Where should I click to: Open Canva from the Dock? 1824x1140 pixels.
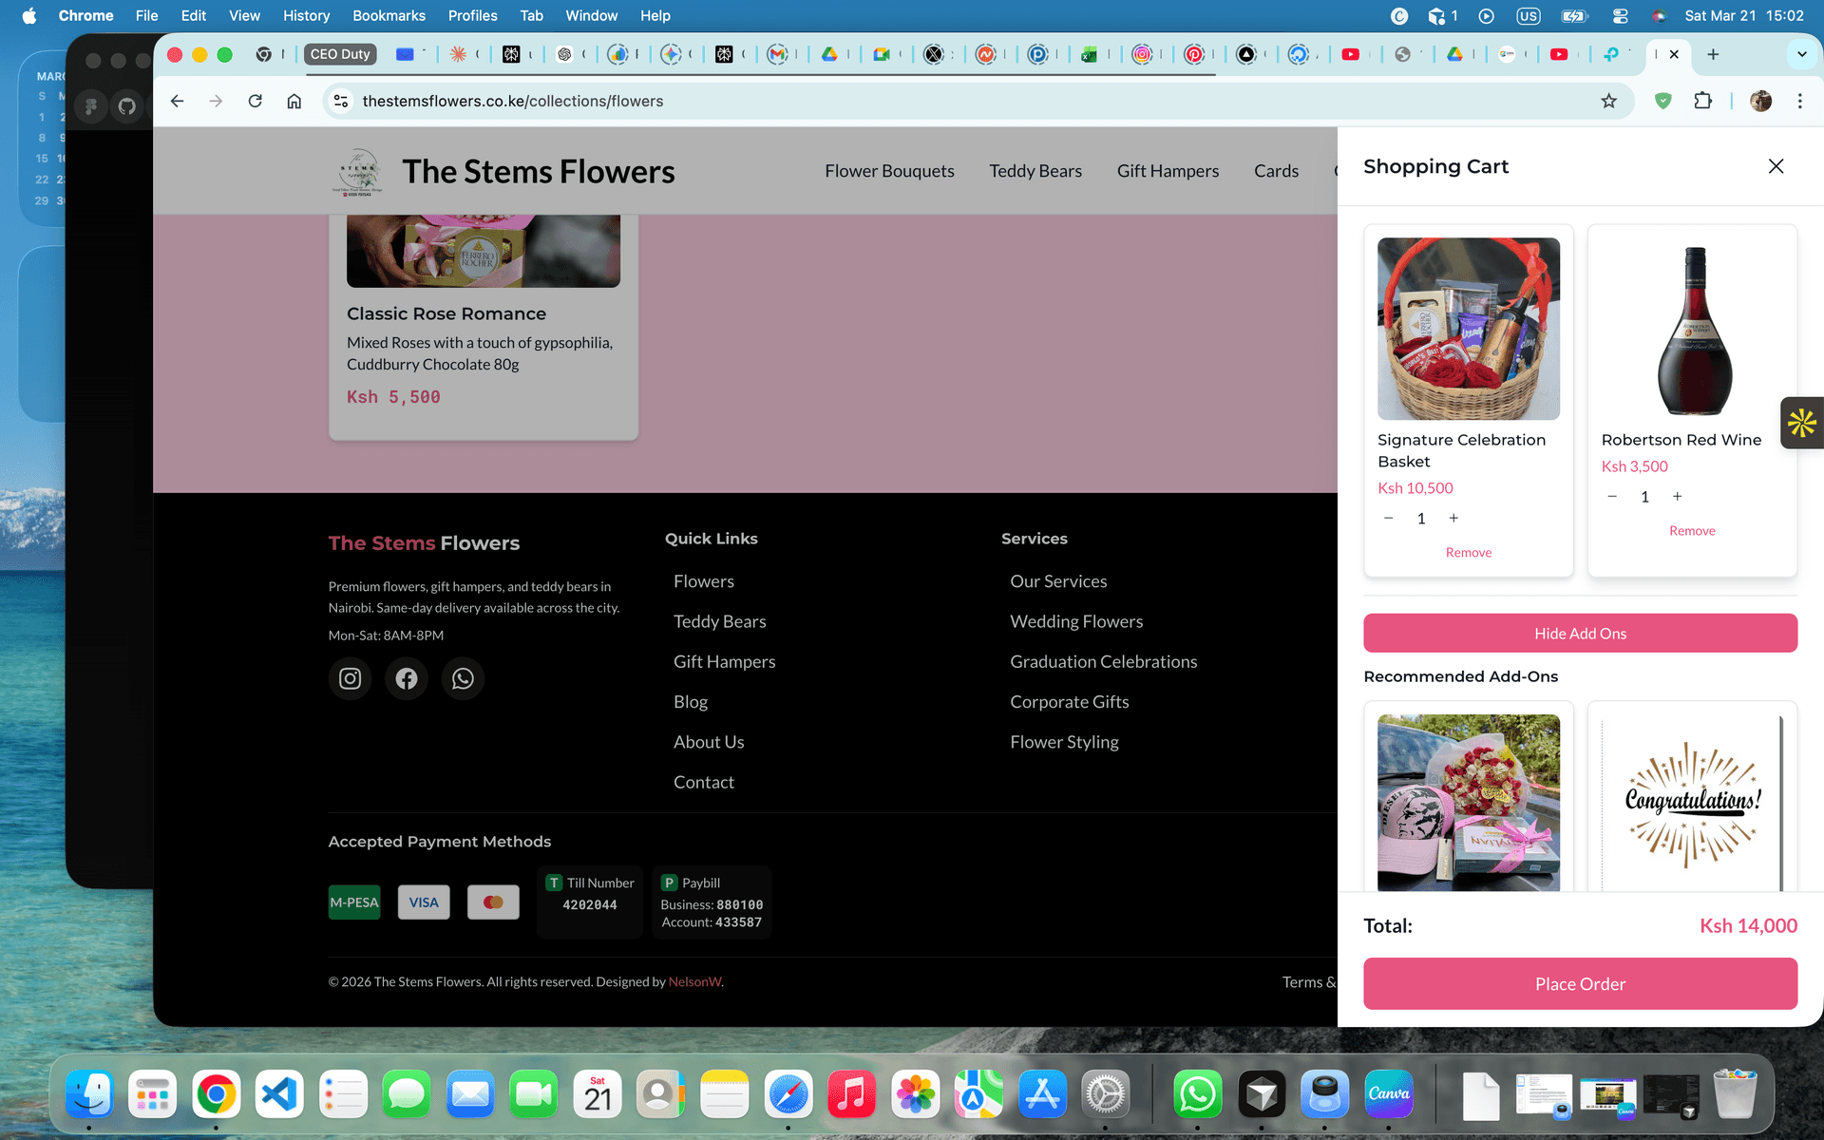1389,1095
